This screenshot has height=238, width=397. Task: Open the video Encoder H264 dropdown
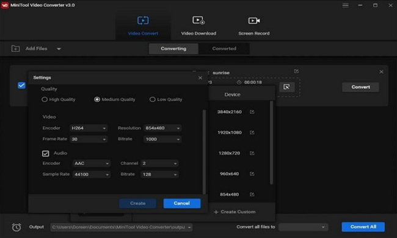pyautogui.click(x=89, y=128)
